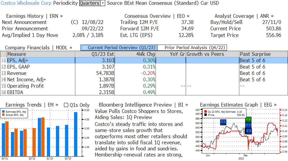This screenshot has width=288, height=161.
Task: Click the Quarters periodicity field
Action: tap(90, 3)
